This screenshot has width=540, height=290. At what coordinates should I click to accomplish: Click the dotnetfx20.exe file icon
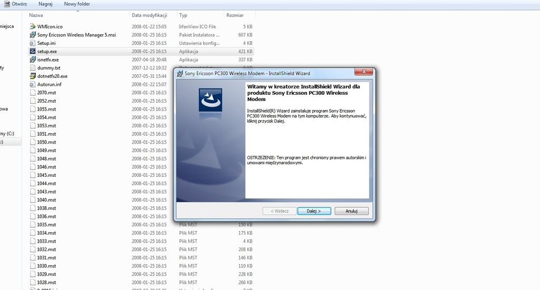click(32, 76)
